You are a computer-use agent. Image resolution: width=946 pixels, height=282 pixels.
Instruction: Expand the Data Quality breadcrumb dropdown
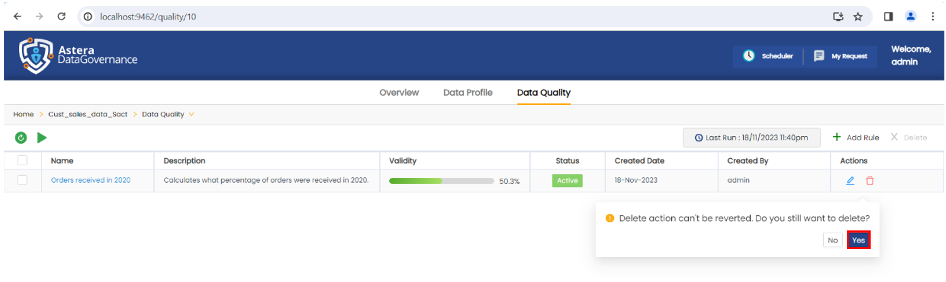pos(191,114)
